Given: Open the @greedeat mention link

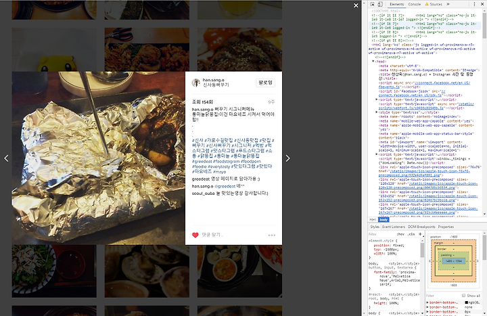Looking at the screenshot, I should 225,186.
